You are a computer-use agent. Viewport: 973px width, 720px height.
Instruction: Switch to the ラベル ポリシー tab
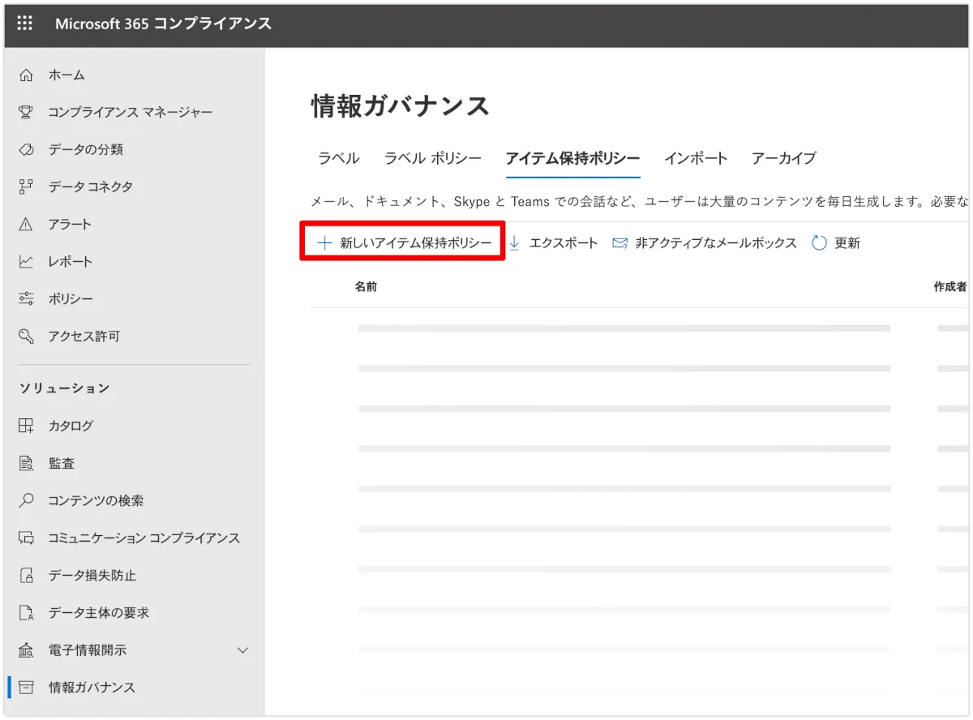click(432, 159)
